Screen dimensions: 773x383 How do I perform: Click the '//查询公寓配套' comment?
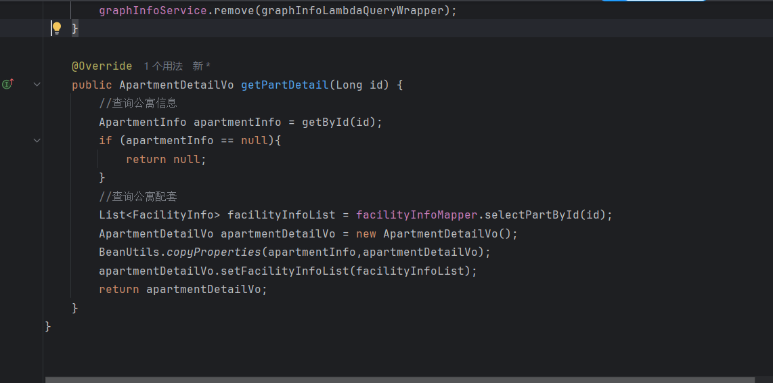138,197
